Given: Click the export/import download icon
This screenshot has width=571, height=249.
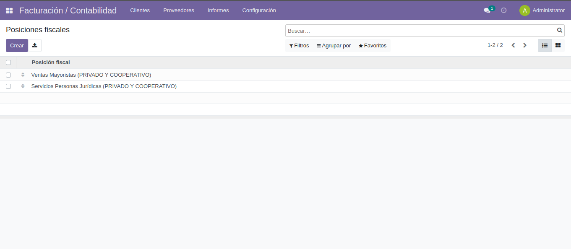Looking at the screenshot, I should tap(35, 45).
